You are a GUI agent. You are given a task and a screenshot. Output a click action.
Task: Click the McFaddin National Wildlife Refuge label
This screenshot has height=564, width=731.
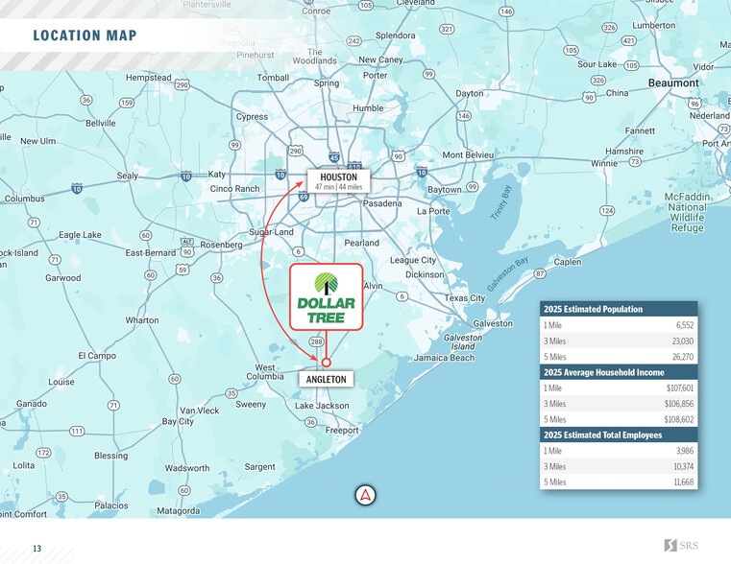[x=687, y=212]
